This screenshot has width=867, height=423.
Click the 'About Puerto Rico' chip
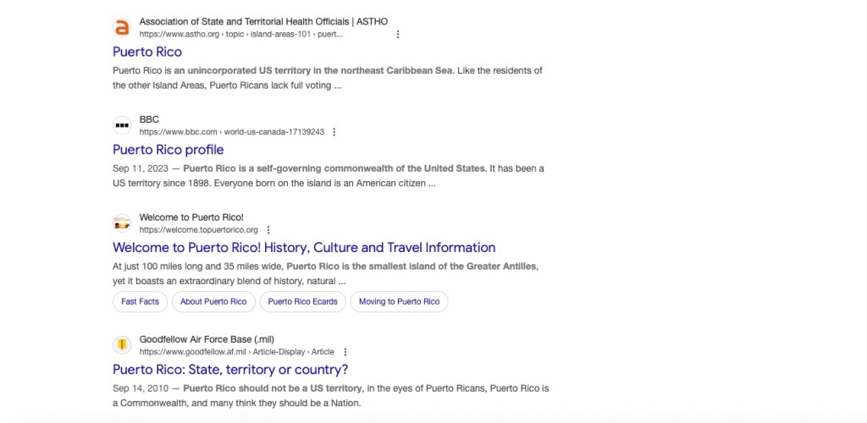click(213, 301)
